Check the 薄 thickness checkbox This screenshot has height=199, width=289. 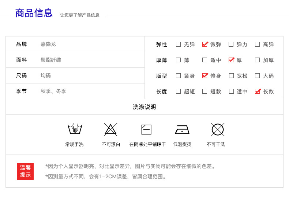point(178,60)
